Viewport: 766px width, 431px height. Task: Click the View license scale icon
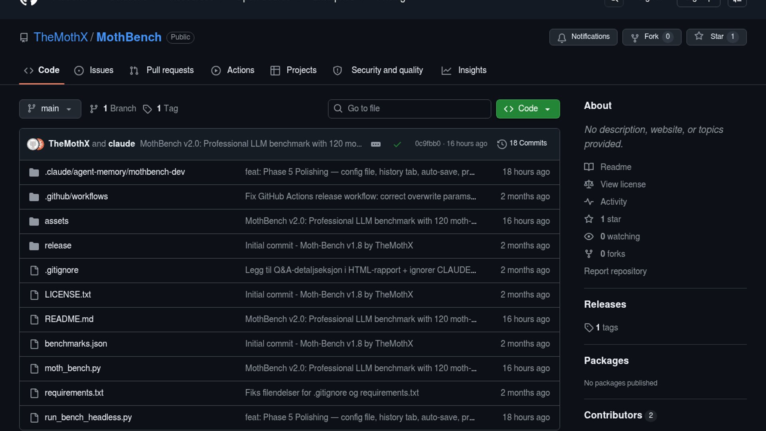pyautogui.click(x=589, y=184)
